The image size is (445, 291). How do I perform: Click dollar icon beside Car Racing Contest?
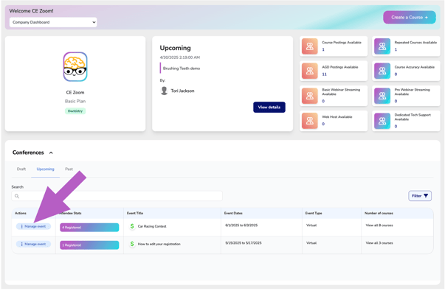(x=132, y=226)
